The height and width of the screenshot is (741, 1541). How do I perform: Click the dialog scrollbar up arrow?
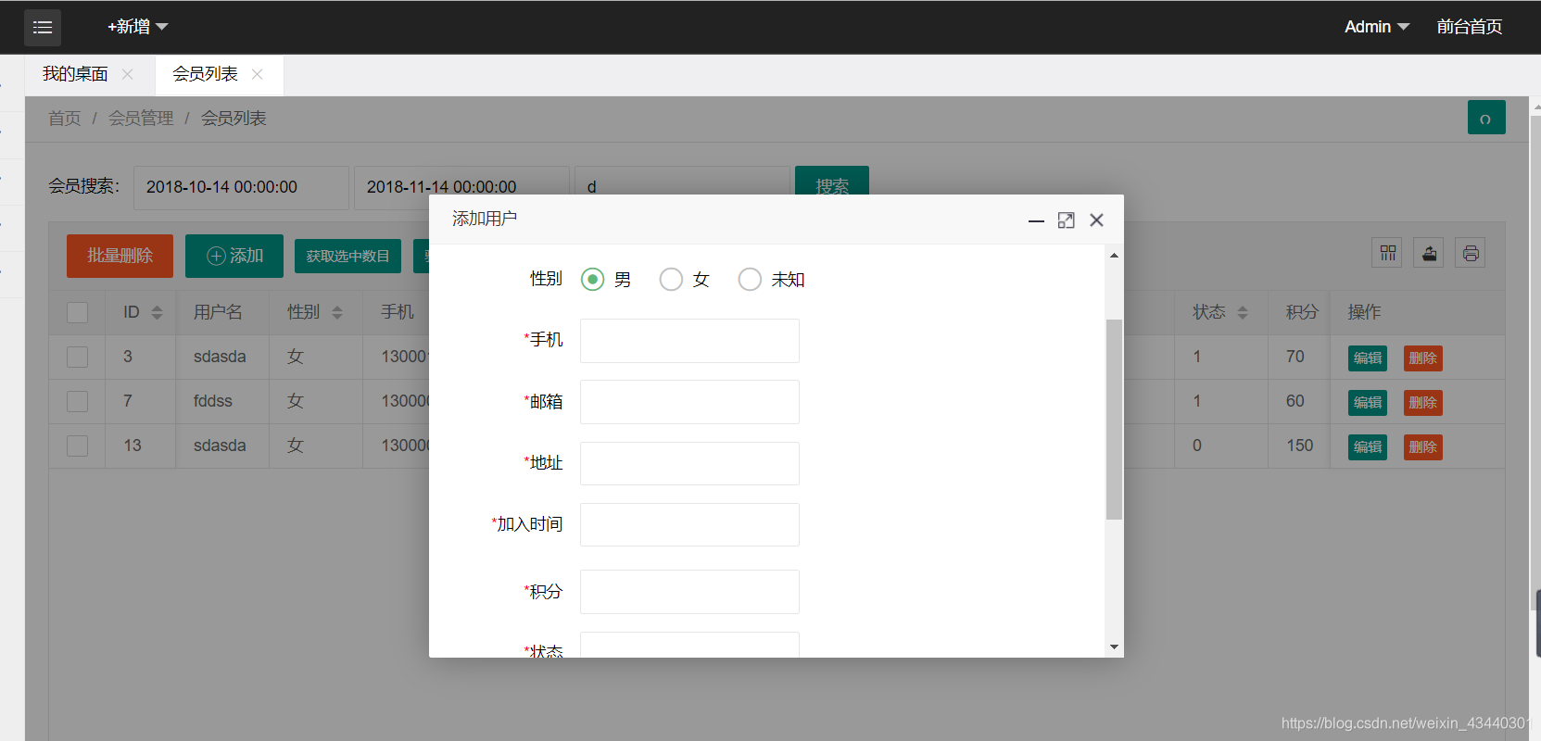pos(1114,255)
